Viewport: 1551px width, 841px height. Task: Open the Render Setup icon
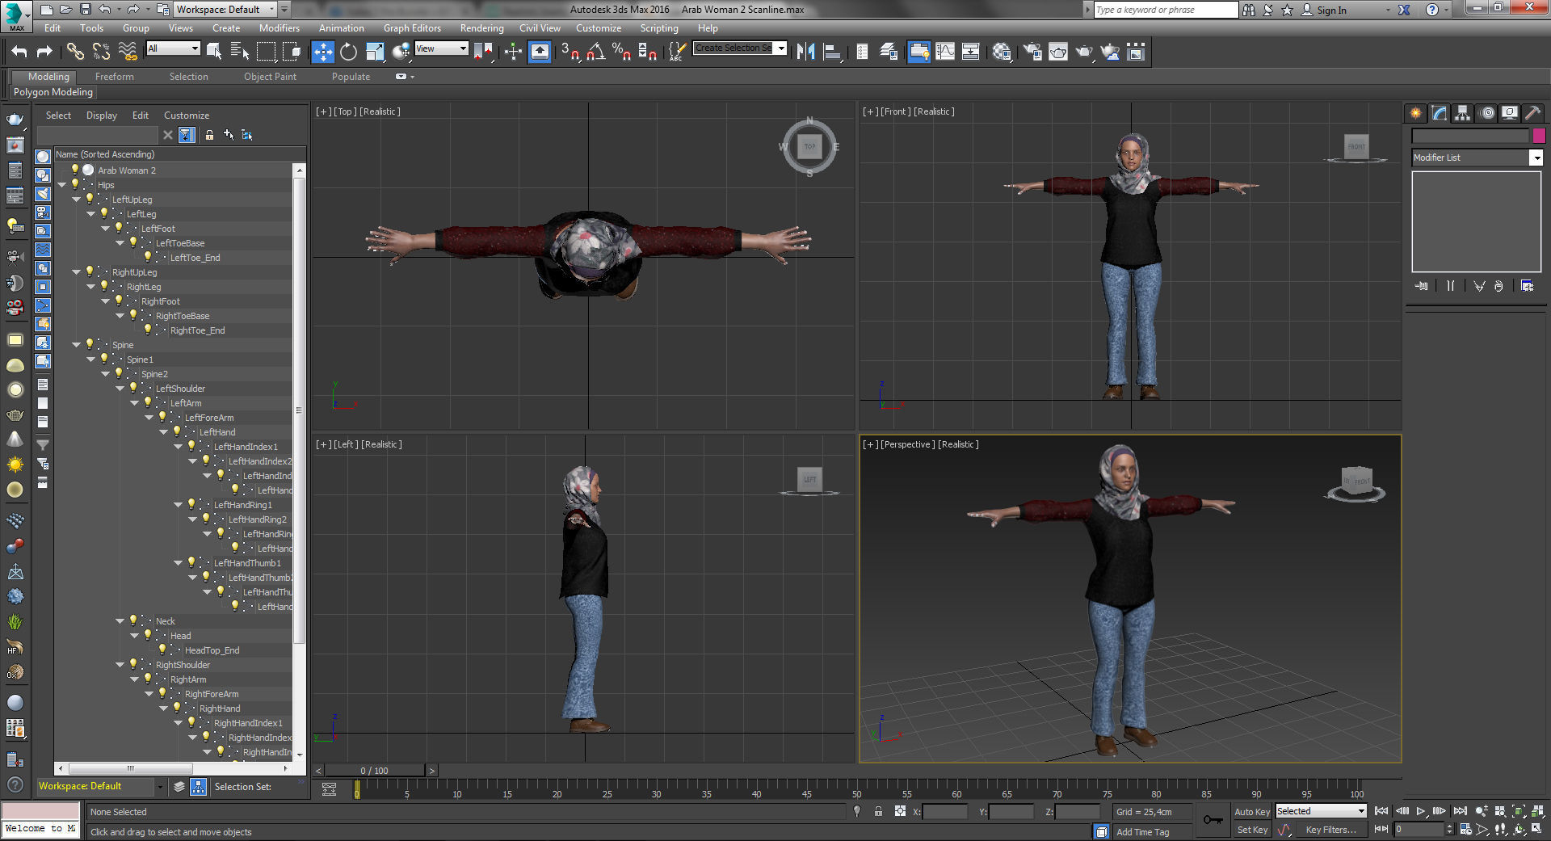coord(1032,52)
